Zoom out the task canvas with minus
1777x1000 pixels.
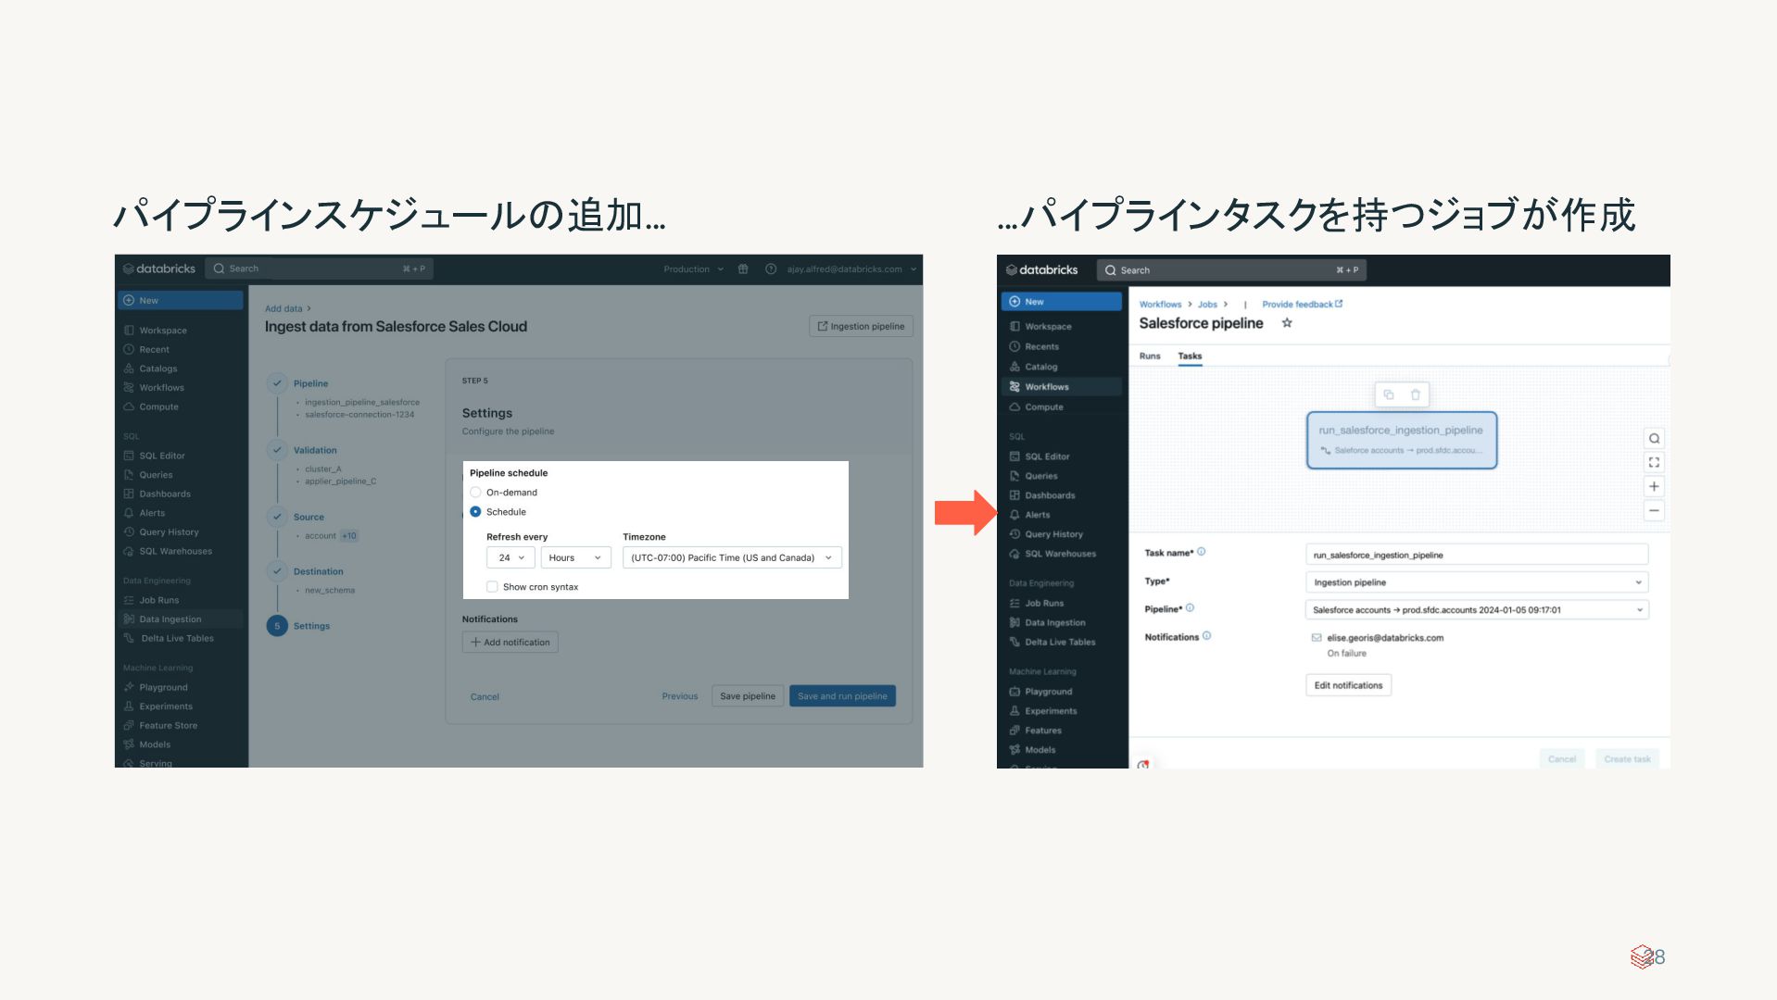tap(1654, 510)
